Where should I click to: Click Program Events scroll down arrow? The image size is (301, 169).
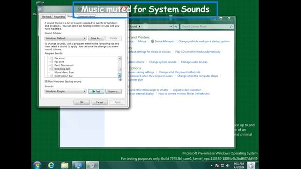coord(119,75)
